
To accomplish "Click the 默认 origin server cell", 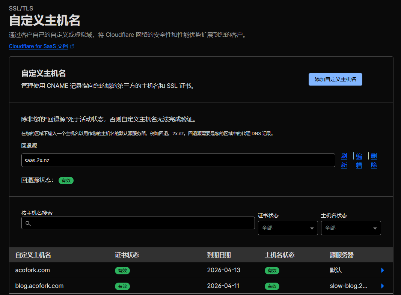I will (x=336, y=270).
